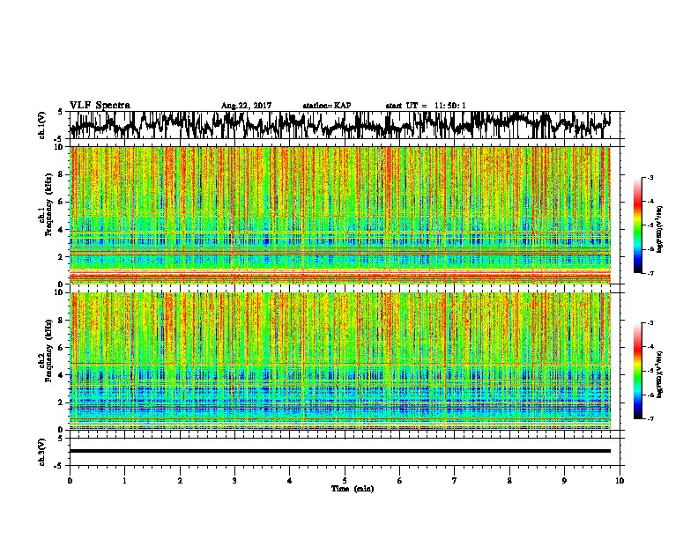Viewport: 698px width, 539px height.
Task: Click time axis tick label "7"
Action: (455, 481)
